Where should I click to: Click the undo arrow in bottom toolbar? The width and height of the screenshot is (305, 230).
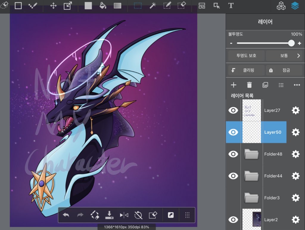(66, 215)
